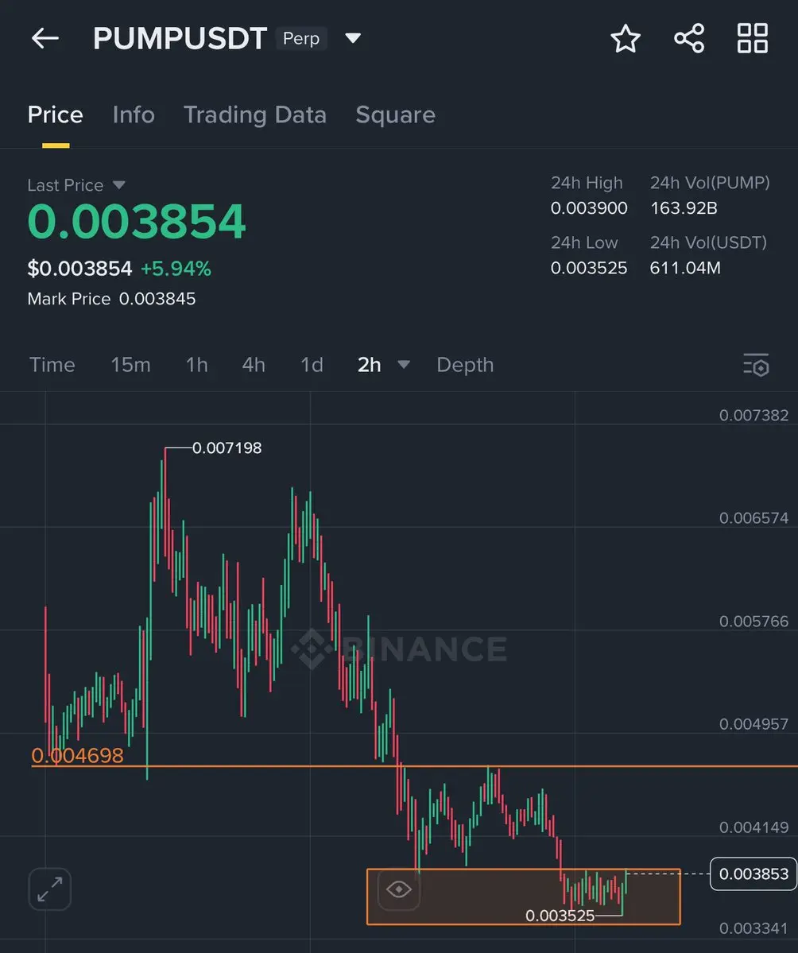Click the PUMPUSDT symbol title
Image resolution: width=798 pixels, height=953 pixels.
[x=180, y=38]
